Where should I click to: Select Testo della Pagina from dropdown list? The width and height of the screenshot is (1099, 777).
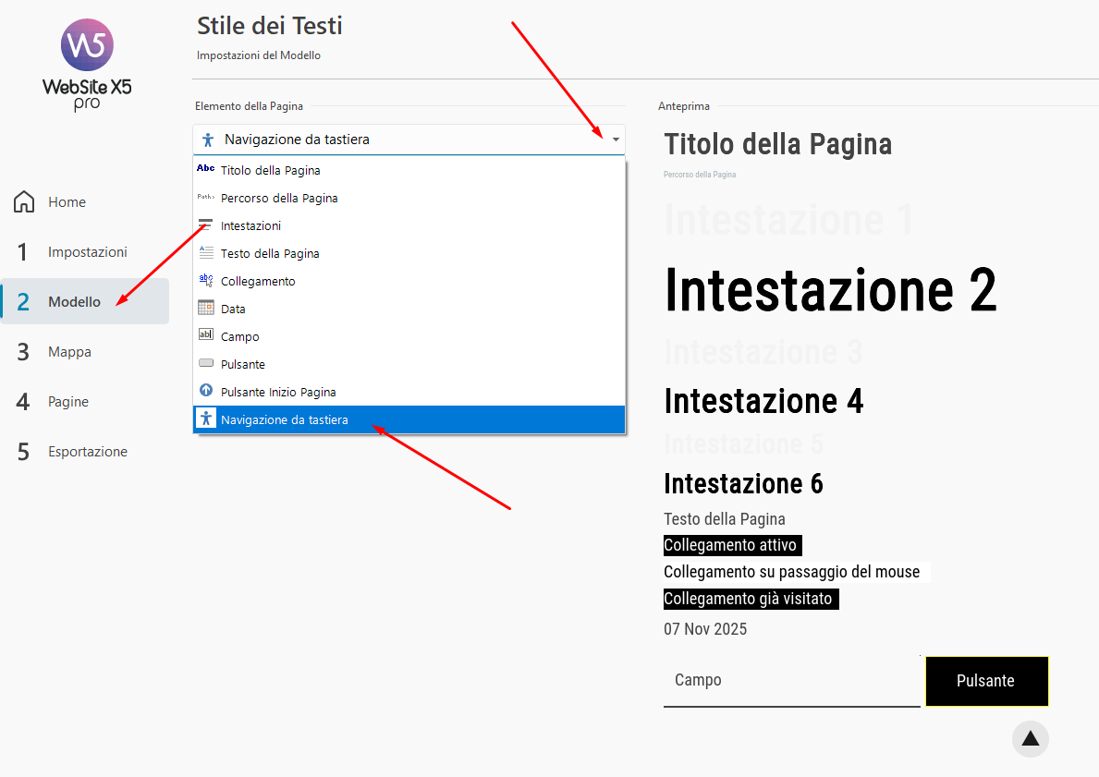pos(270,253)
